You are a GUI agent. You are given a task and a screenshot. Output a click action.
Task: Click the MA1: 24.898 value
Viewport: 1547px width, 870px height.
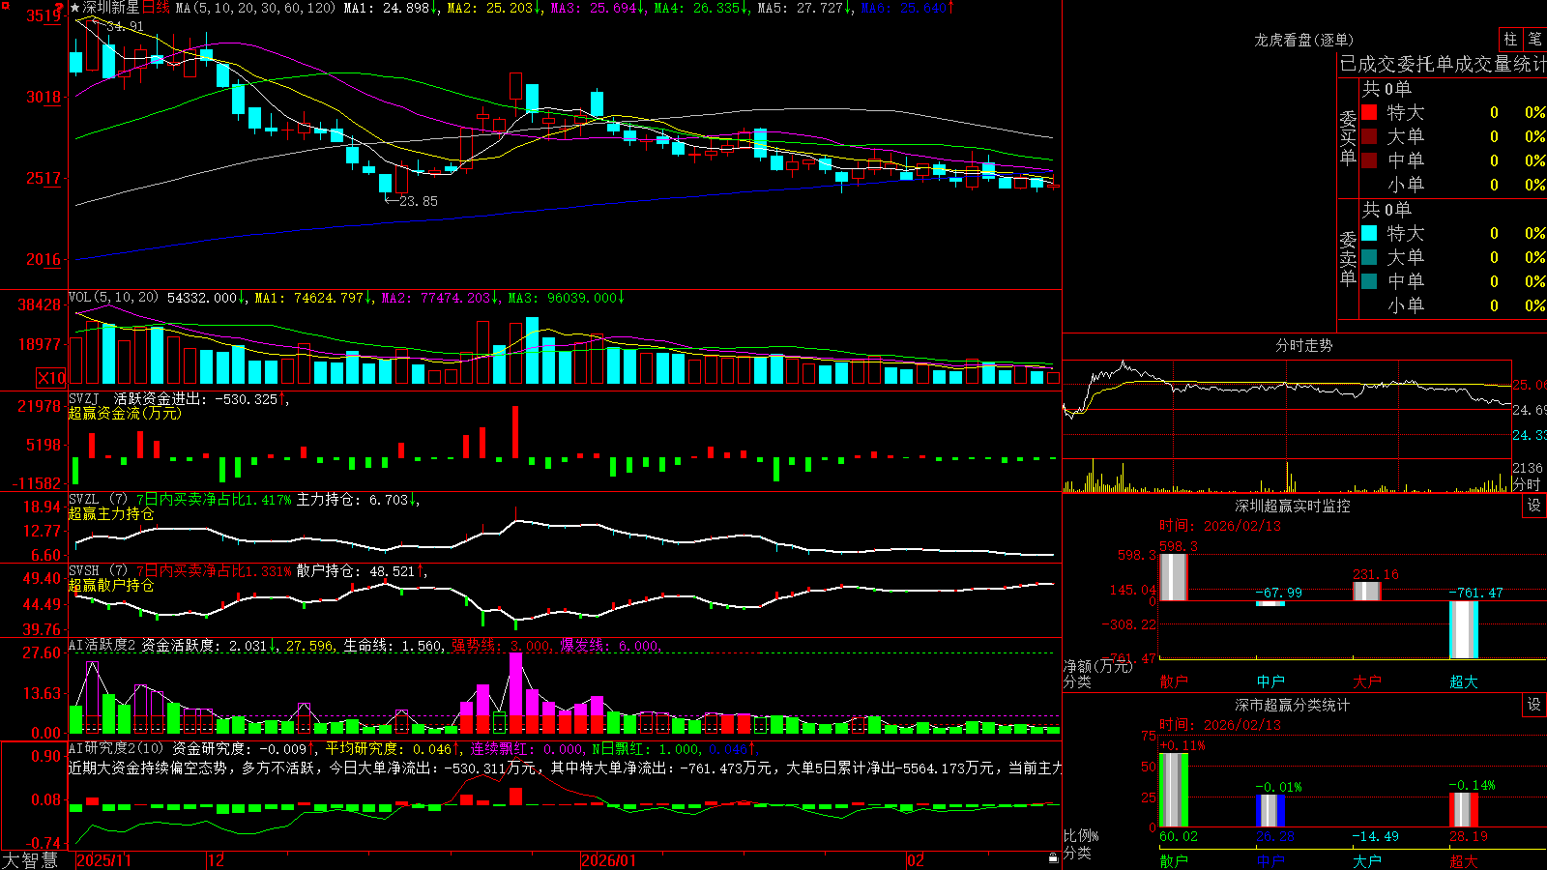pos(387,8)
